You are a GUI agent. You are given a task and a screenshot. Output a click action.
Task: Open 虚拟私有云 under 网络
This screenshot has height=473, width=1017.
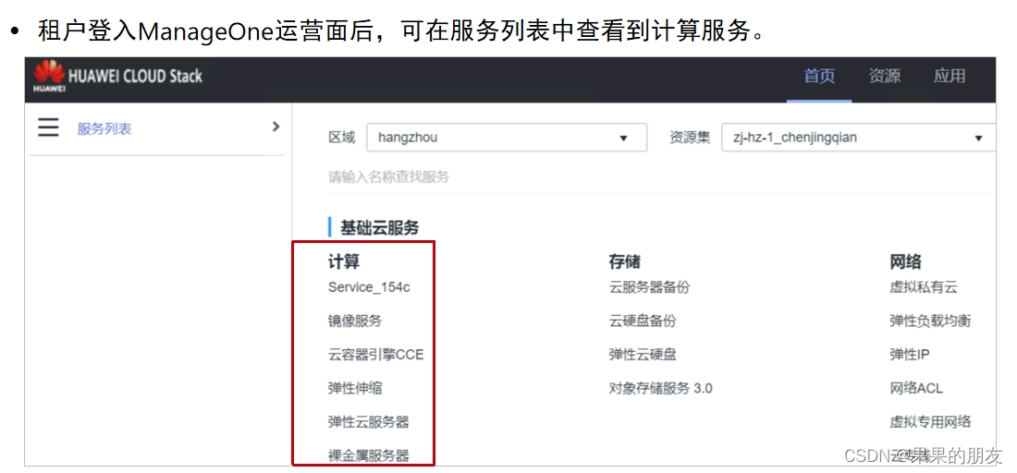pyautogui.click(x=924, y=287)
